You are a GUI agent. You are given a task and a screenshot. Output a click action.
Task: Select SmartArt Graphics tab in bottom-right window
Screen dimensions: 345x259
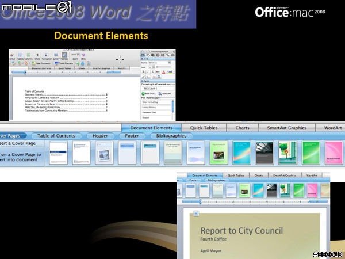click(285, 176)
